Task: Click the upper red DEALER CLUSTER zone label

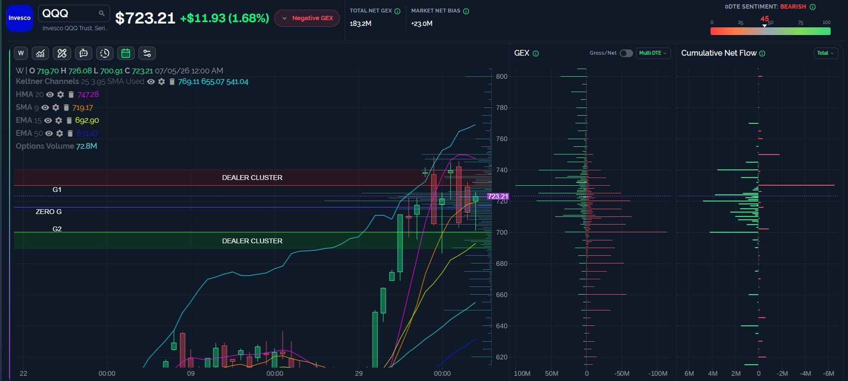Action: point(252,178)
